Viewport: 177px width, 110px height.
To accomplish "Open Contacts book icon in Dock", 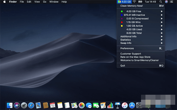I will tap(45, 105).
